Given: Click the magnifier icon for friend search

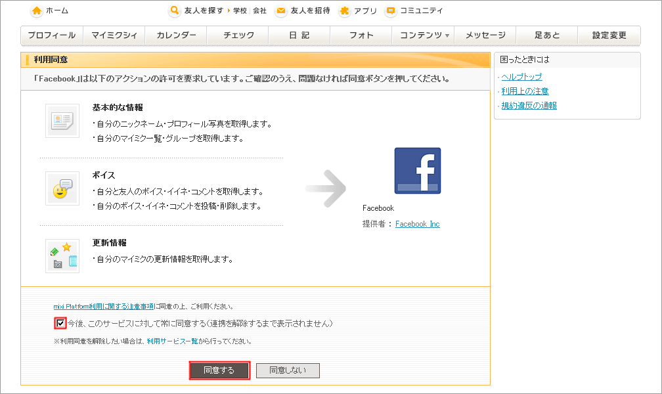Looking at the screenshot, I should [x=175, y=11].
